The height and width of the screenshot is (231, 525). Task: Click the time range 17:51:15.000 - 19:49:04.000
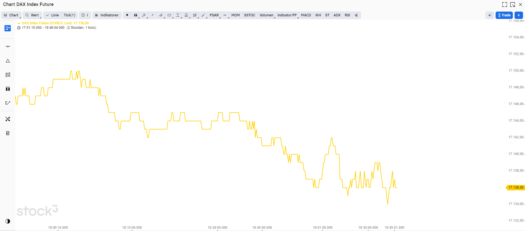43,28
